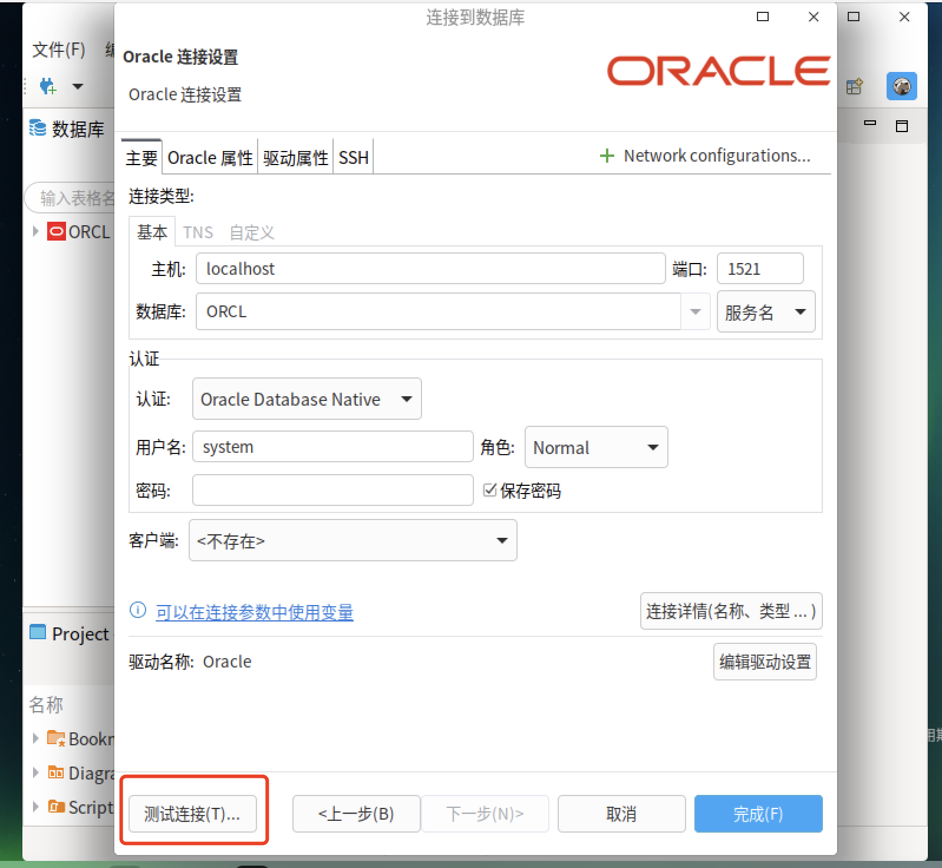Image resolution: width=942 pixels, height=868 pixels.
Task: Switch to the SSH tab
Action: tap(353, 157)
